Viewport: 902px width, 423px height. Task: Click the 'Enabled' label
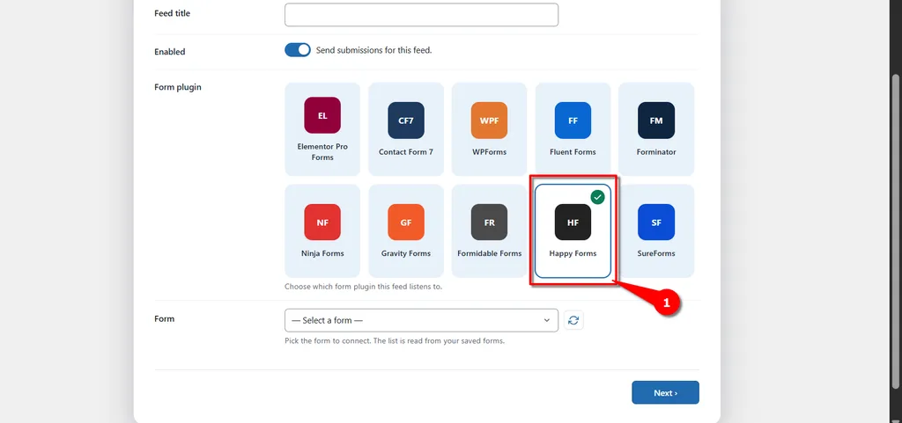click(x=170, y=52)
